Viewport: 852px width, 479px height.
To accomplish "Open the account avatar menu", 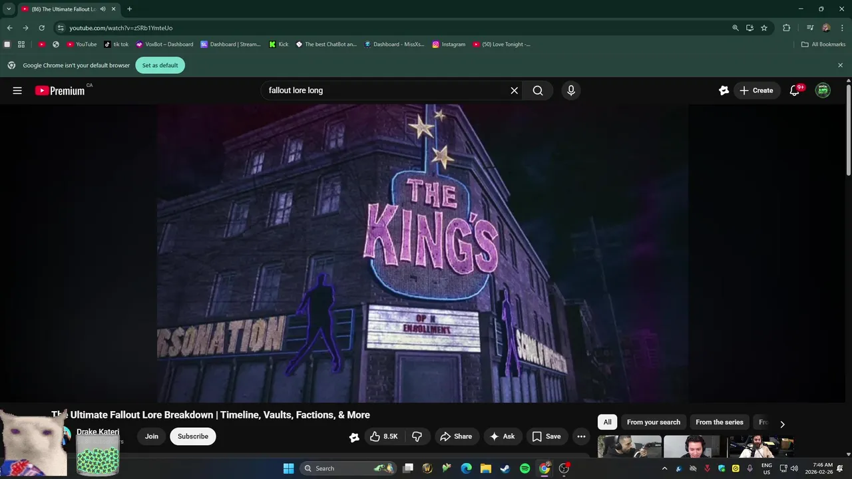I will pyautogui.click(x=823, y=90).
